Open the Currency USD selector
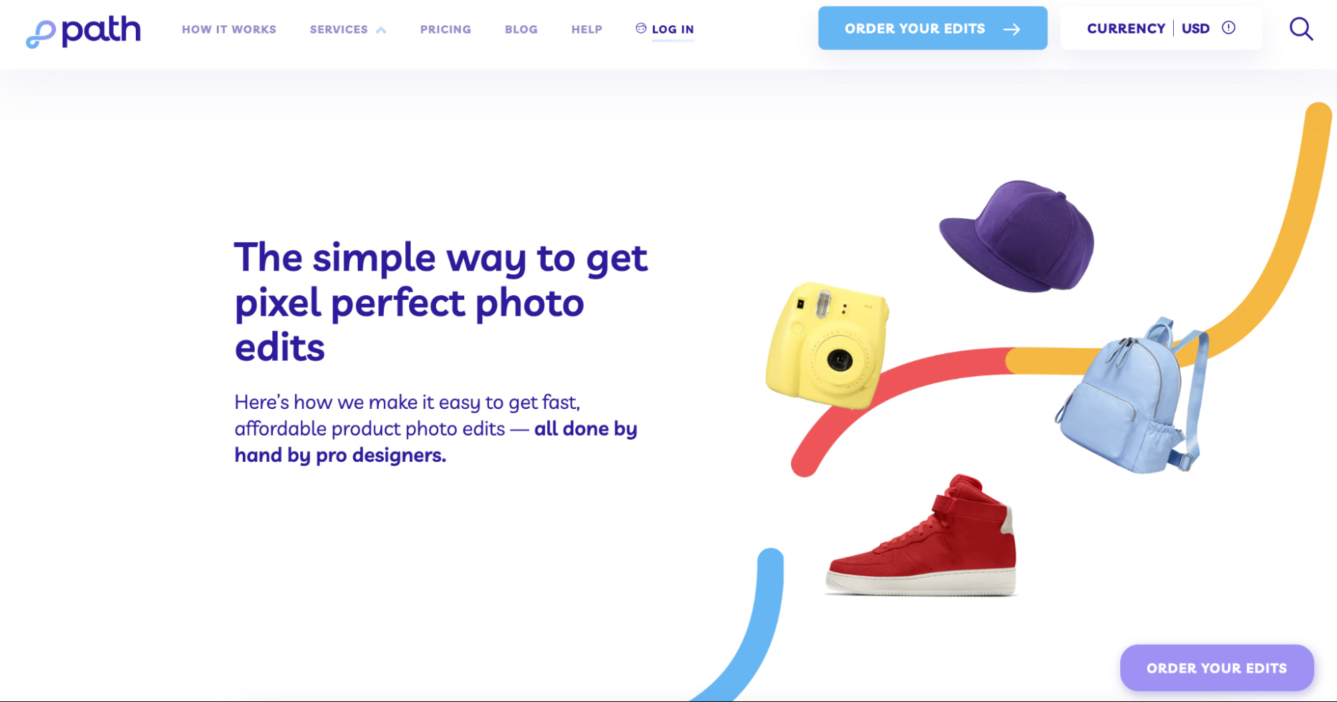 (1161, 28)
